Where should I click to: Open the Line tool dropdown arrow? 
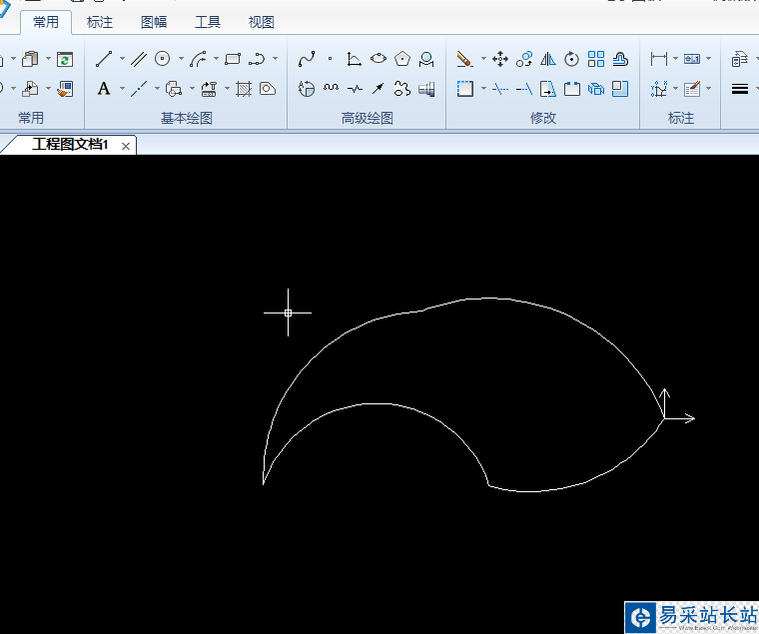click(x=122, y=59)
